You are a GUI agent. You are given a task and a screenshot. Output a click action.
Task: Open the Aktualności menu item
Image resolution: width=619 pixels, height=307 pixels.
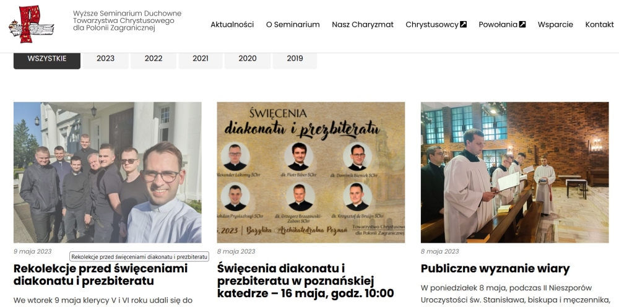point(232,25)
